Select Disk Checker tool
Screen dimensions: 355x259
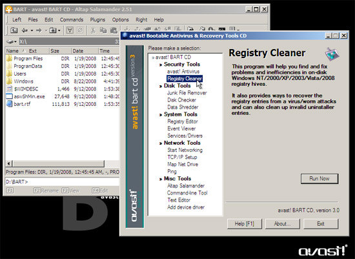tap(182, 100)
